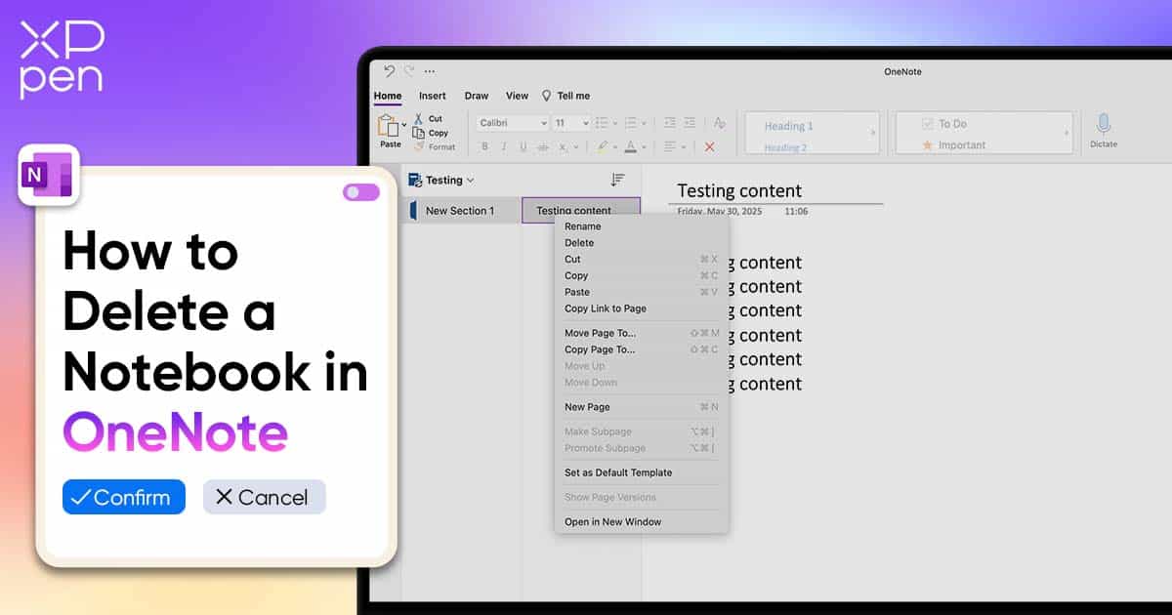The height and width of the screenshot is (615, 1172).
Task: Click the red X delete icon in ribbon
Action: (709, 147)
